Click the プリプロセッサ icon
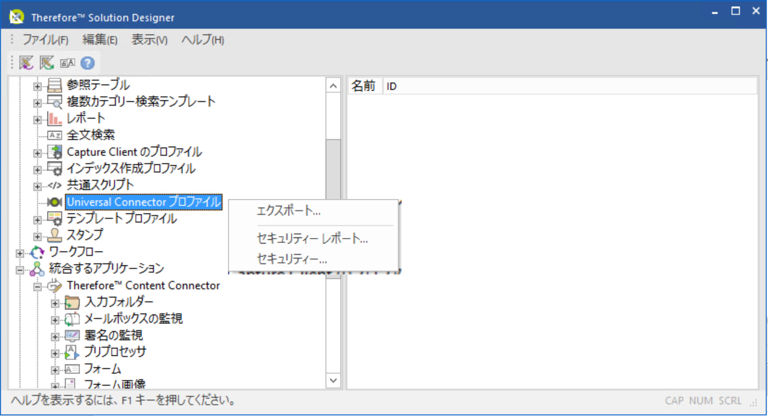The image size is (768, 416). point(72,352)
